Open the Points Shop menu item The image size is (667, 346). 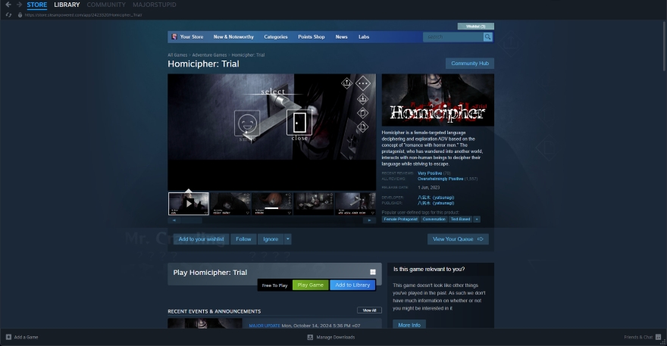coord(312,37)
